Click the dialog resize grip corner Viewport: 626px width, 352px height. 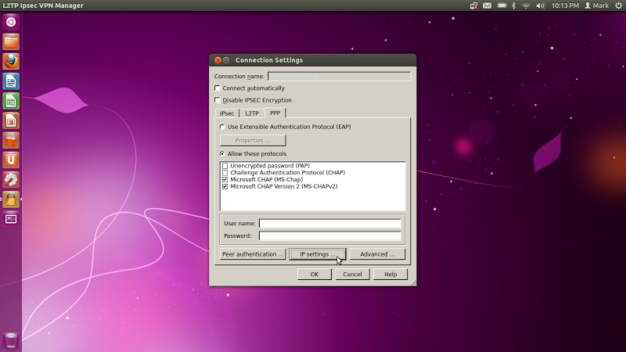pyautogui.click(x=413, y=282)
